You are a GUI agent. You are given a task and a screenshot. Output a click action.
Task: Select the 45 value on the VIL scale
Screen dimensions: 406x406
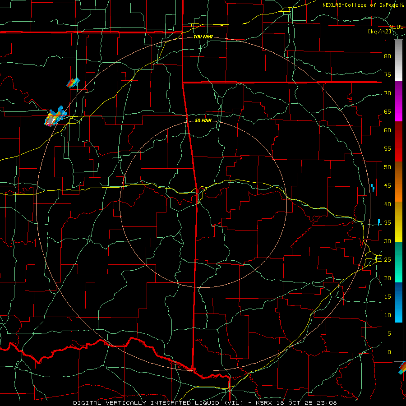388,186
